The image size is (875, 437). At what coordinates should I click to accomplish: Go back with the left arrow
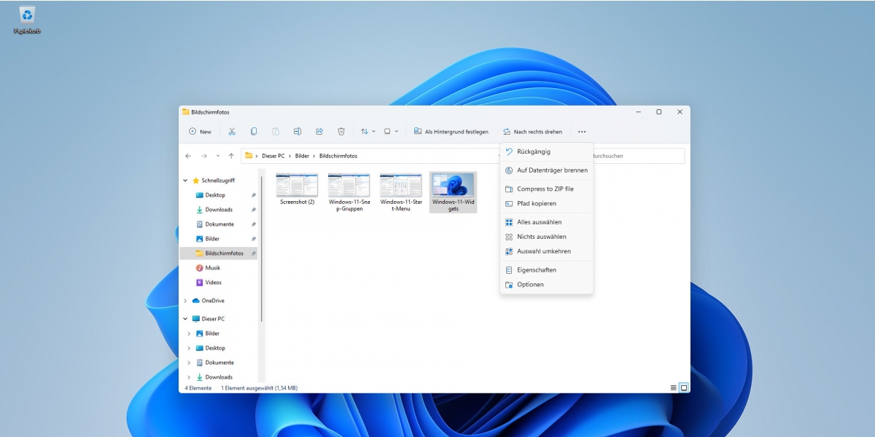[x=188, y=156]
